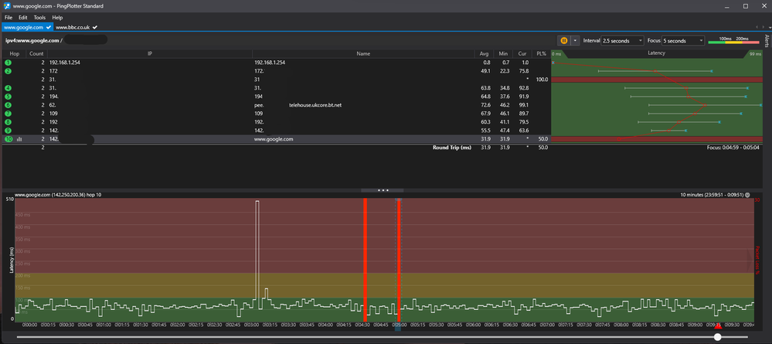Open the Tools menu

[x=39, y=17]
